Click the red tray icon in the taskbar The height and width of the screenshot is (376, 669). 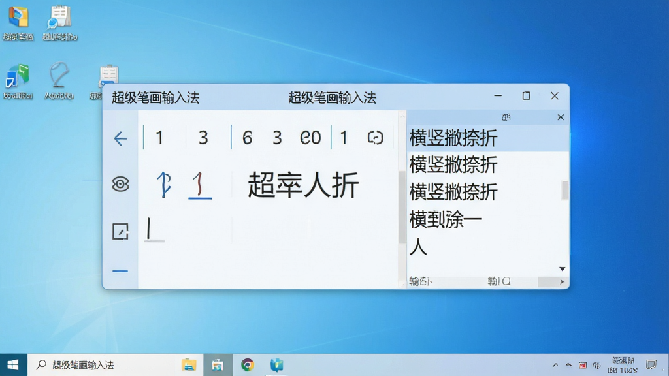pos(583,365)
